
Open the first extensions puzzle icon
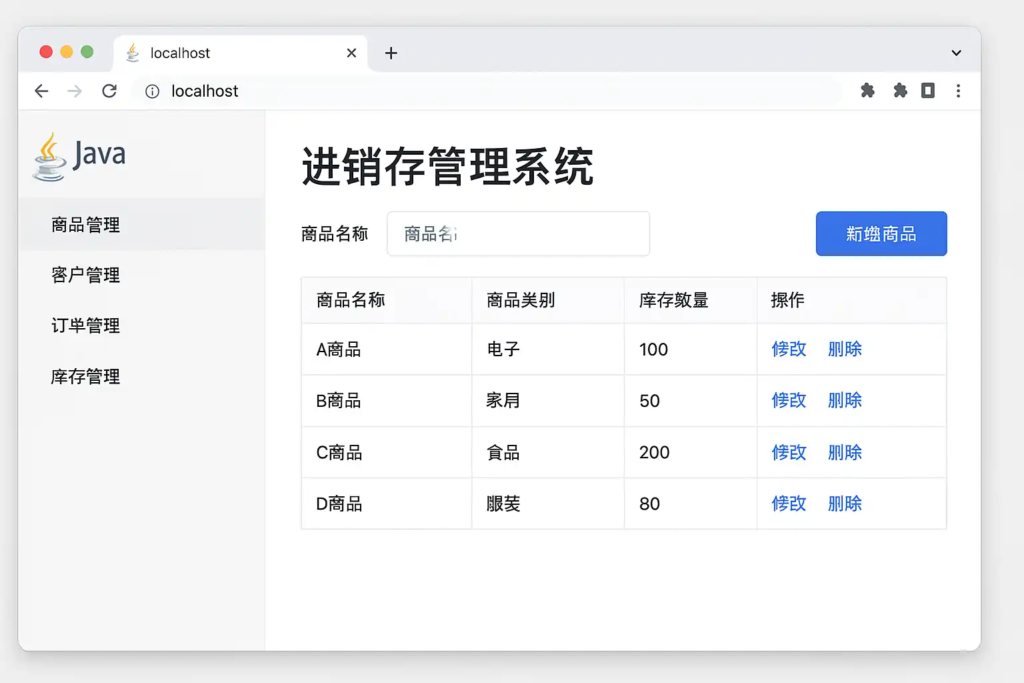867,91
